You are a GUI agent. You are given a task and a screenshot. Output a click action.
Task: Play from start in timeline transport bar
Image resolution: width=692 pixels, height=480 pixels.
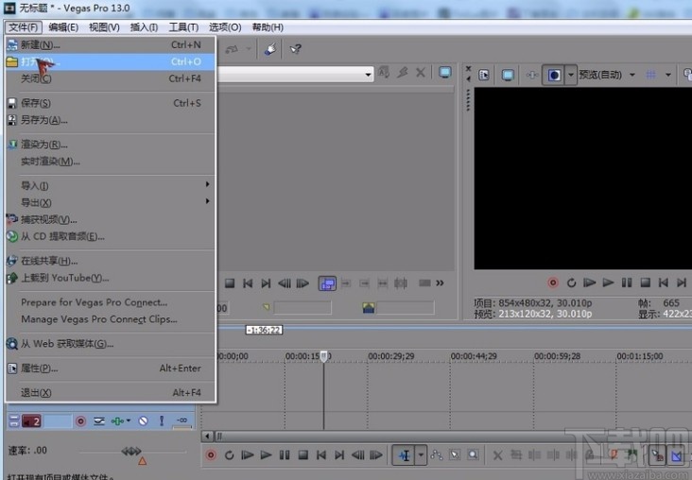point(248,454)
